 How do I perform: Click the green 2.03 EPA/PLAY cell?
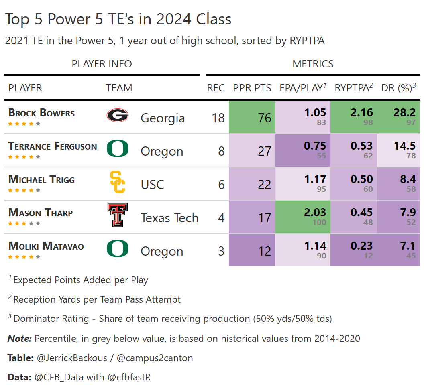[x=303, y=217]
